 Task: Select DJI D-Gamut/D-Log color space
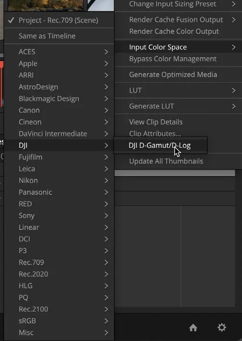[x=160, y=145]
